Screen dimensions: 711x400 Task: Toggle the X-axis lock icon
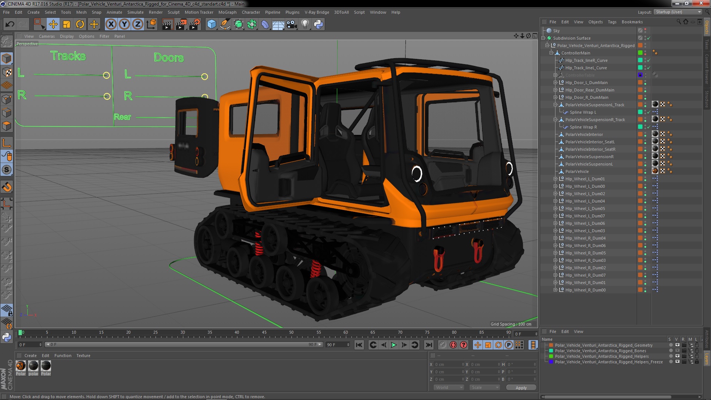click(111, 24)
